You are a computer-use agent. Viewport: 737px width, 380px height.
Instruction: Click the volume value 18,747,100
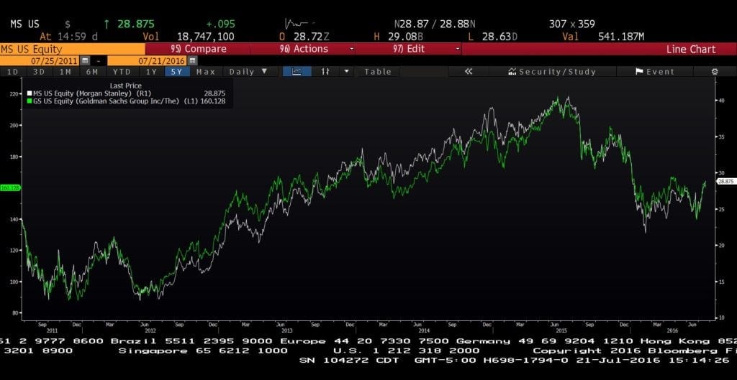[x=205, y=37]
